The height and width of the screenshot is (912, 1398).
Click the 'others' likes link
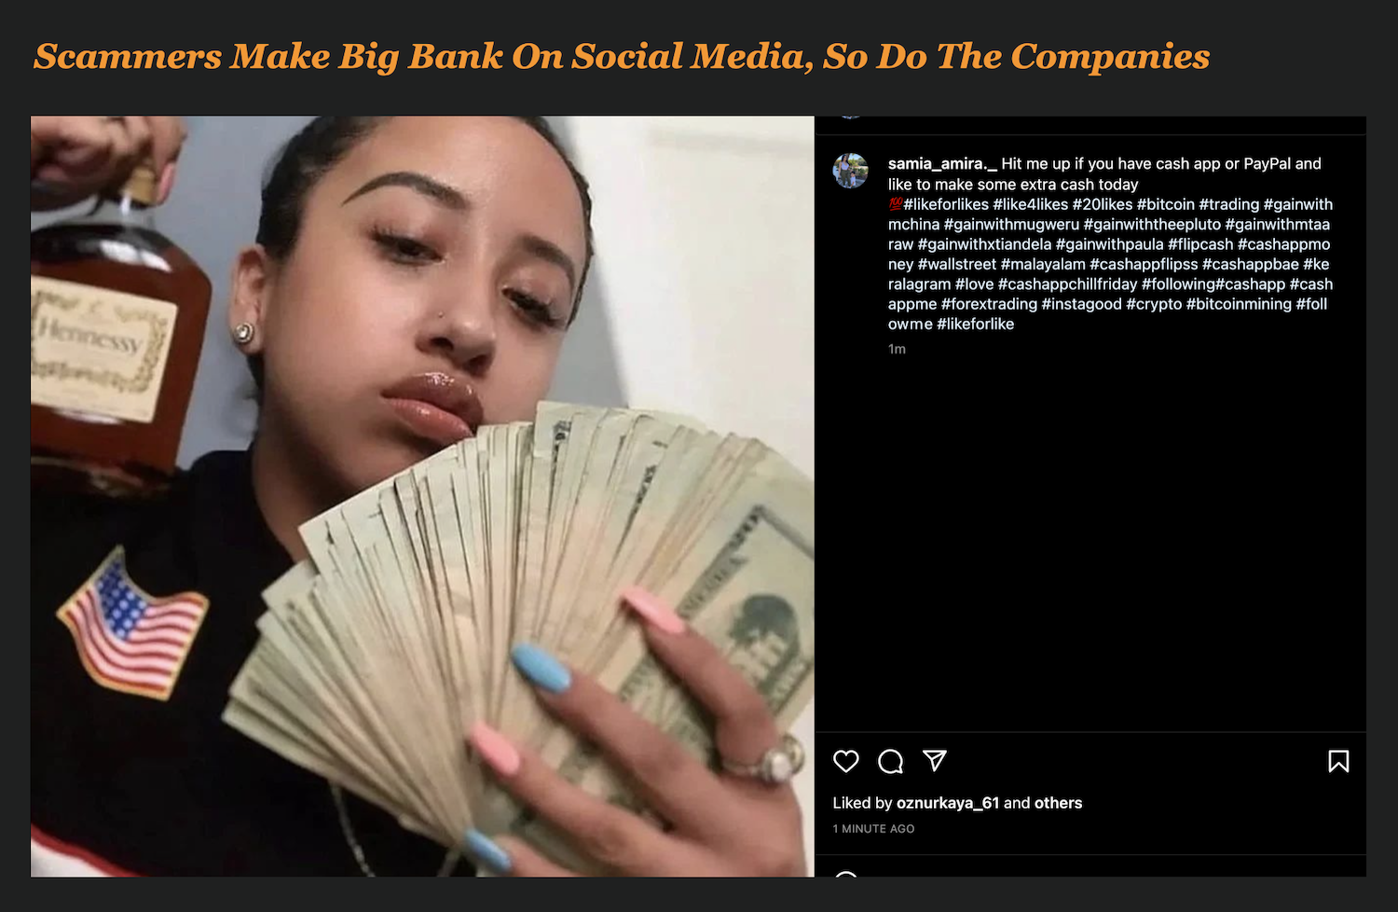pos(1058,803)
